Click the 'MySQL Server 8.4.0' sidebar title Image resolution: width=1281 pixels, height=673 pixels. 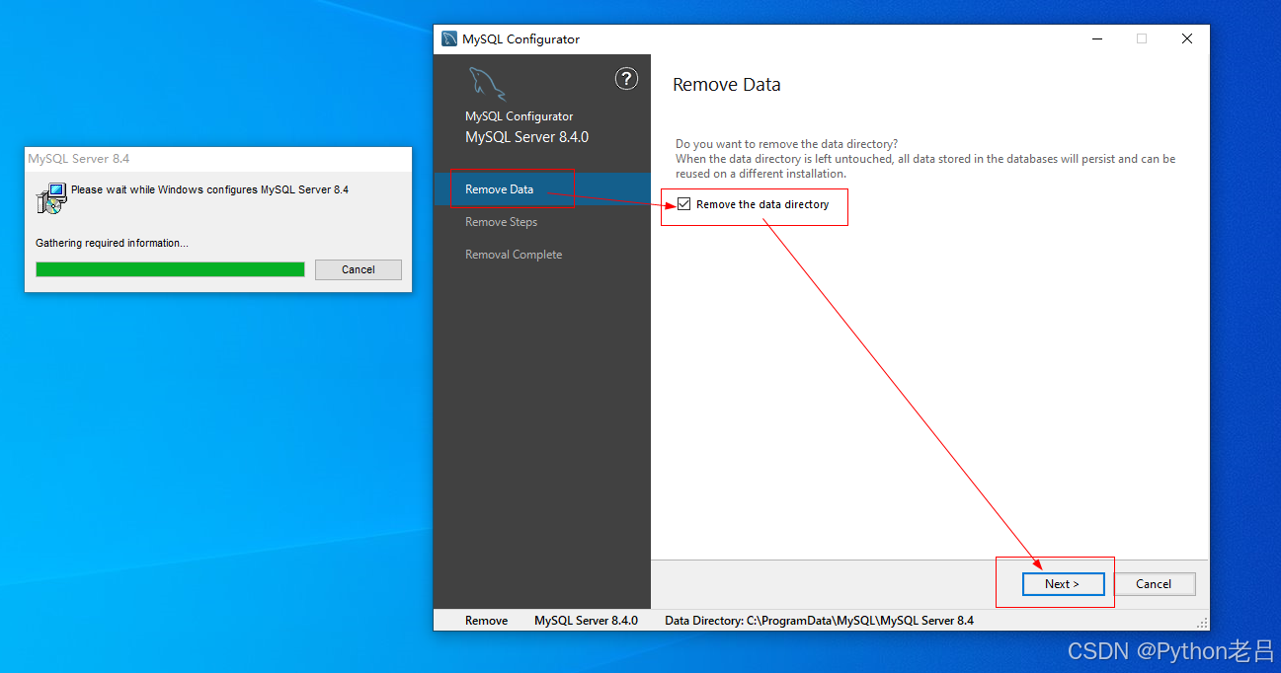[526, 137]
